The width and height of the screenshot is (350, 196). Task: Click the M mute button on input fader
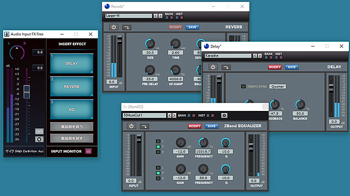pos(39,131)
